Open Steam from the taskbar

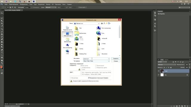20,1
